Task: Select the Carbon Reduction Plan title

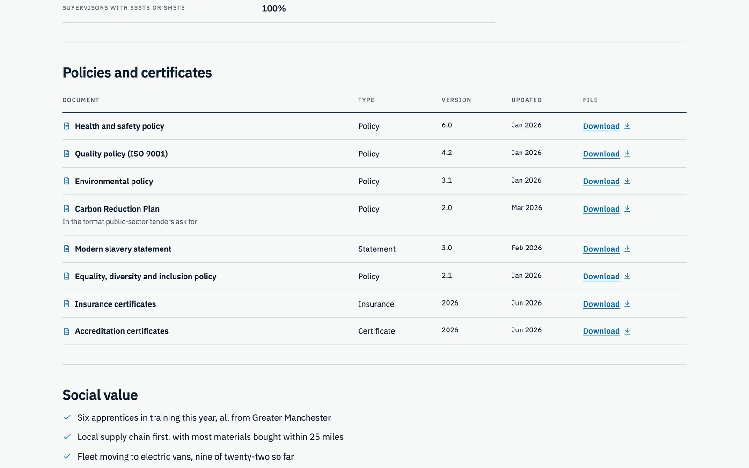Action: tap(117, 209)
